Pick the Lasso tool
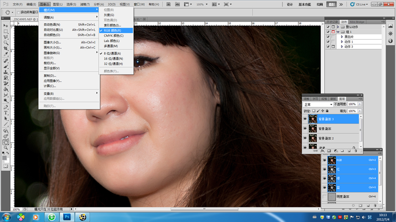The width and height of the screenshot is (396, 222). [6, 36]
